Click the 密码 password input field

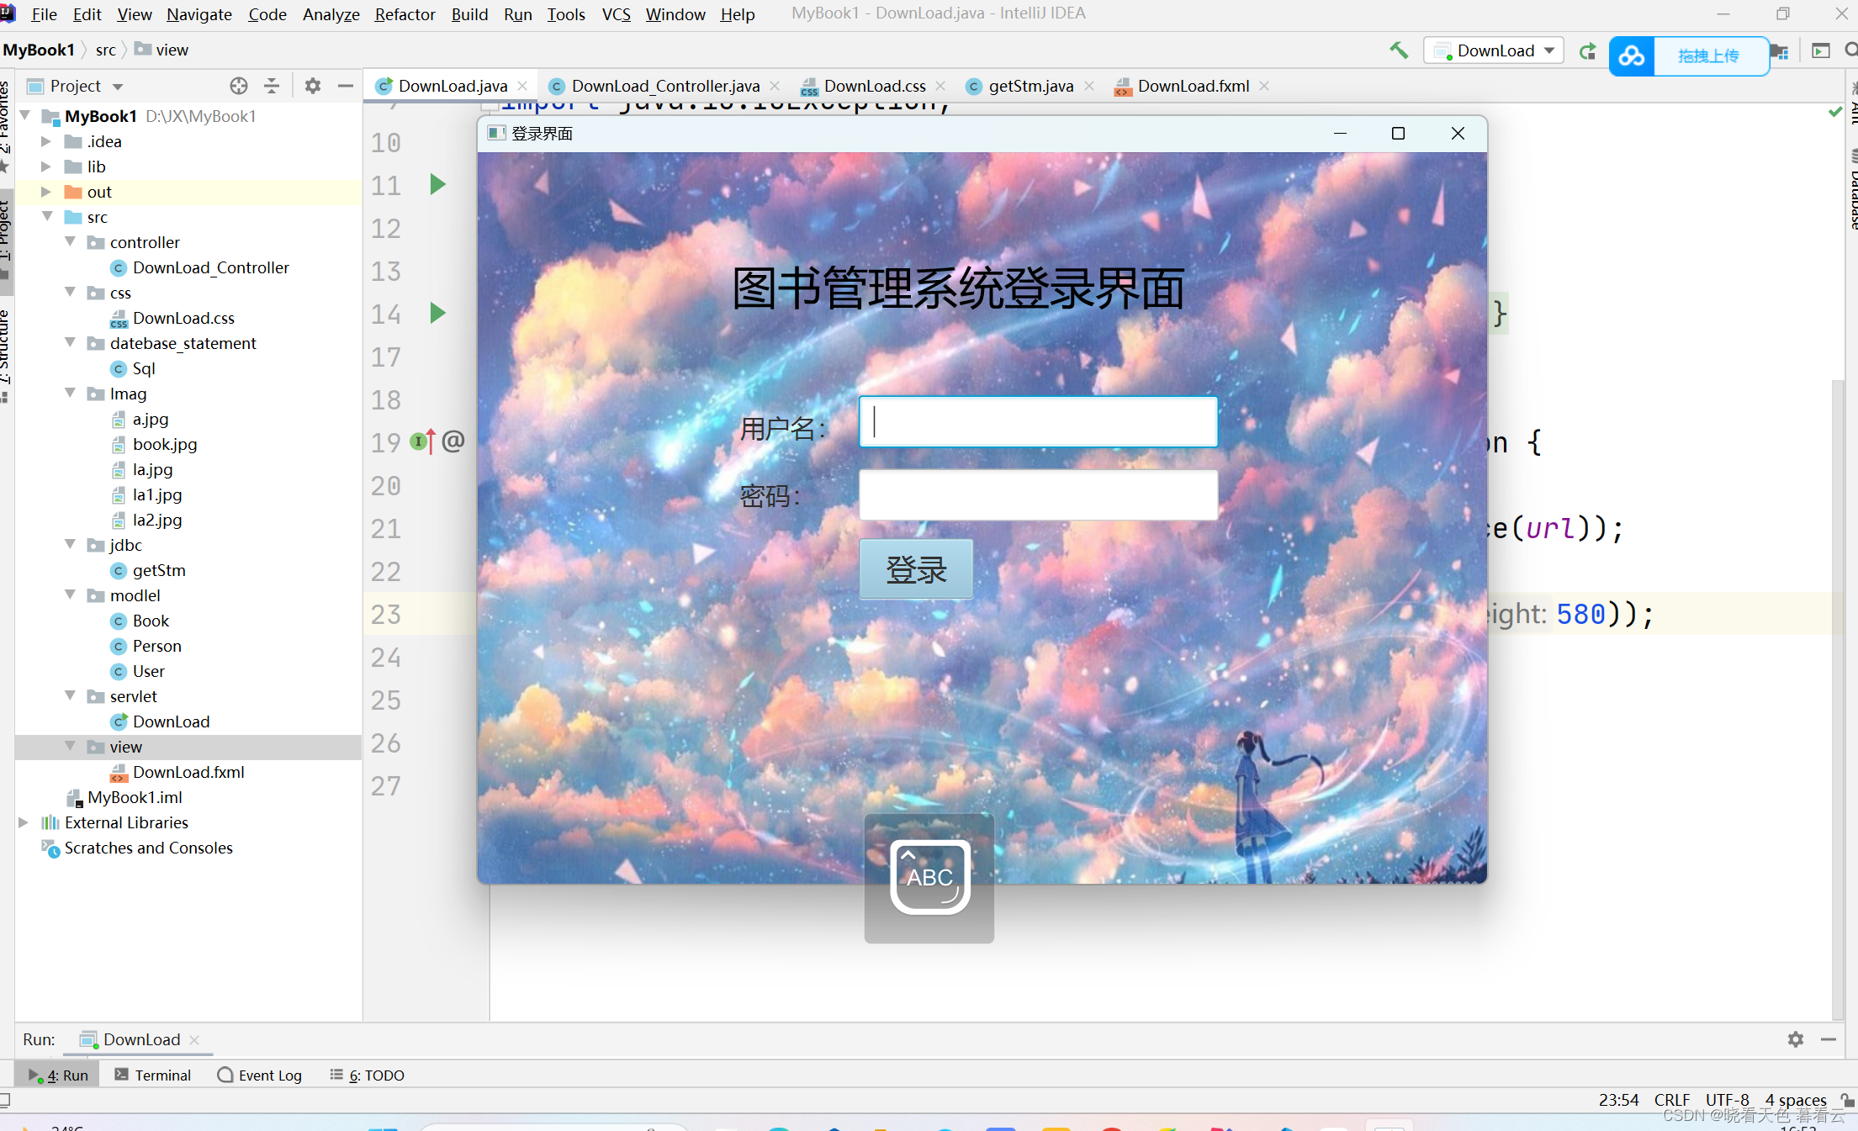point(1038,494)
